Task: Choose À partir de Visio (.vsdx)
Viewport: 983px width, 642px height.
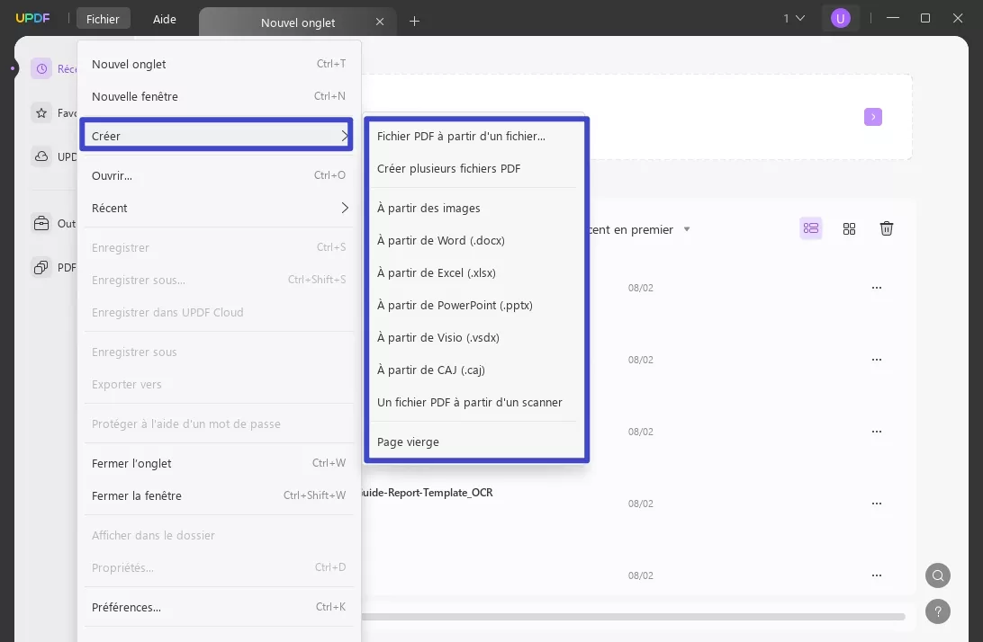Action: (x=475, y=337)
